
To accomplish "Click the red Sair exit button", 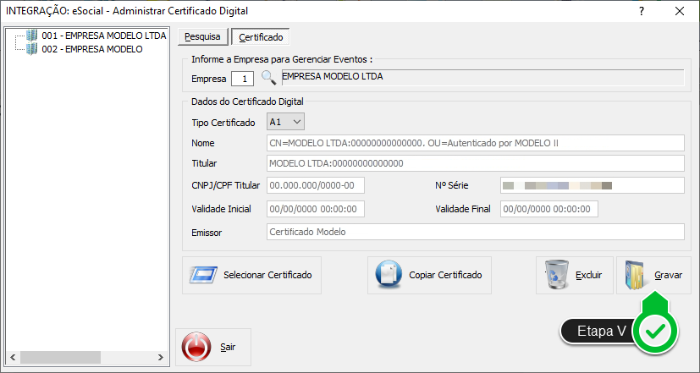I will 212,347.
